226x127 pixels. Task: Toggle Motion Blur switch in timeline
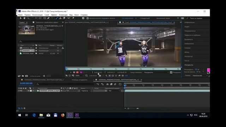point(115,84)
